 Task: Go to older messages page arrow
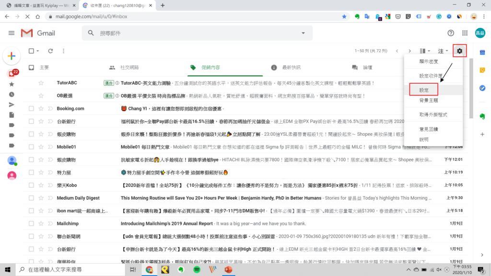tap(409, 51)
